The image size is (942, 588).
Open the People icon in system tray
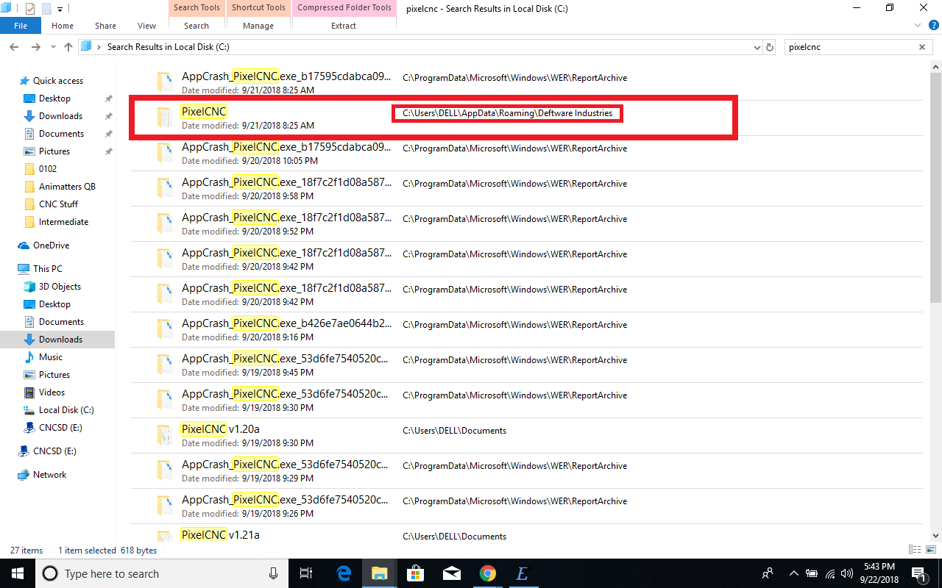pos(768,573)
